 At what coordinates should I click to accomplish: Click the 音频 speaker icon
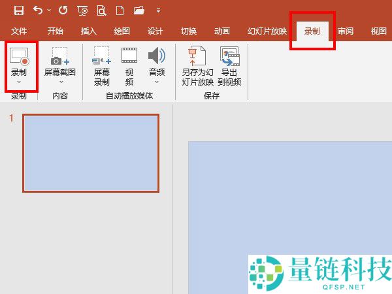[157, 56]
